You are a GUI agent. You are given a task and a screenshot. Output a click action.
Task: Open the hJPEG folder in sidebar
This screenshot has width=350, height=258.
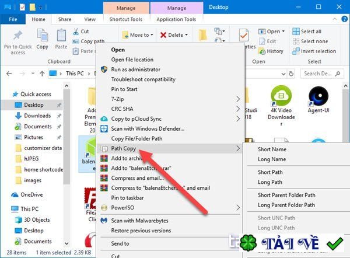click(x=27, y=159)
